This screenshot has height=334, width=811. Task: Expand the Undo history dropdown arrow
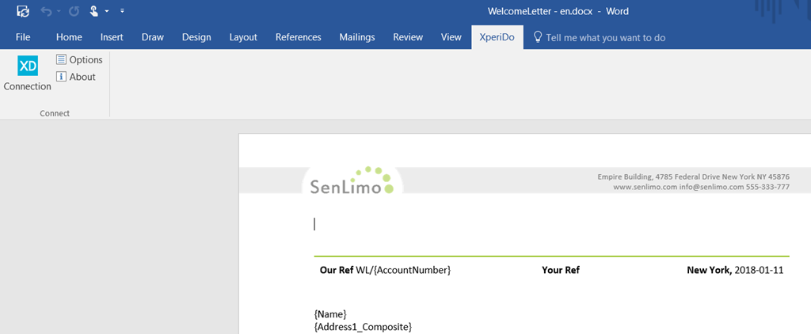click(x=59, y=11)
